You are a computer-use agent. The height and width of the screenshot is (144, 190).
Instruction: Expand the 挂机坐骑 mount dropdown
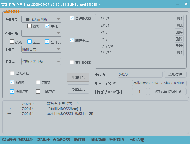click(x=41, y=33)
